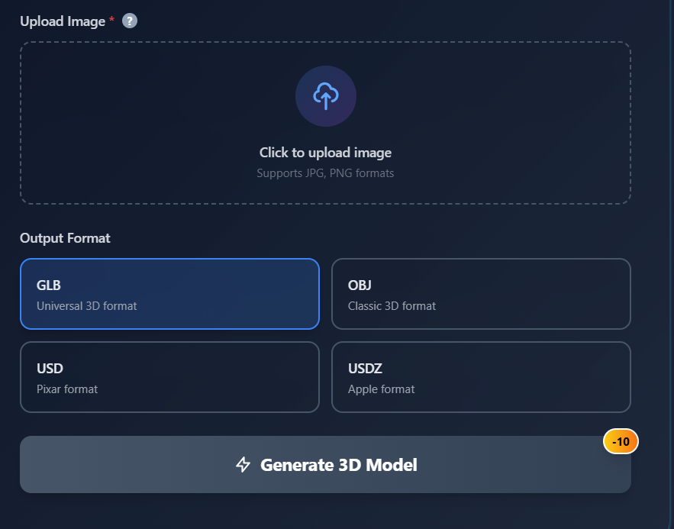
Task: Click the red required asterisk marker
Action: point(111,20)
